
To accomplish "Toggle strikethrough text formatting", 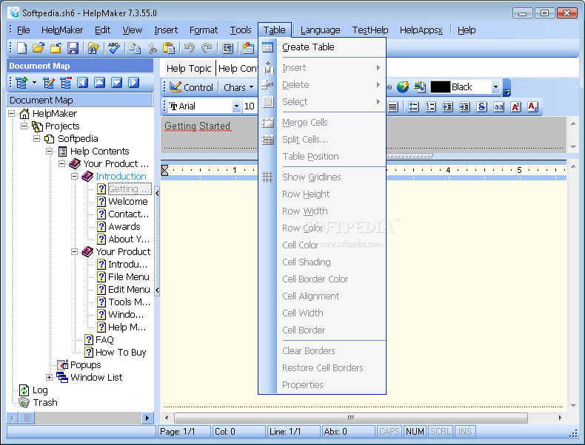I will pos(481,107).
